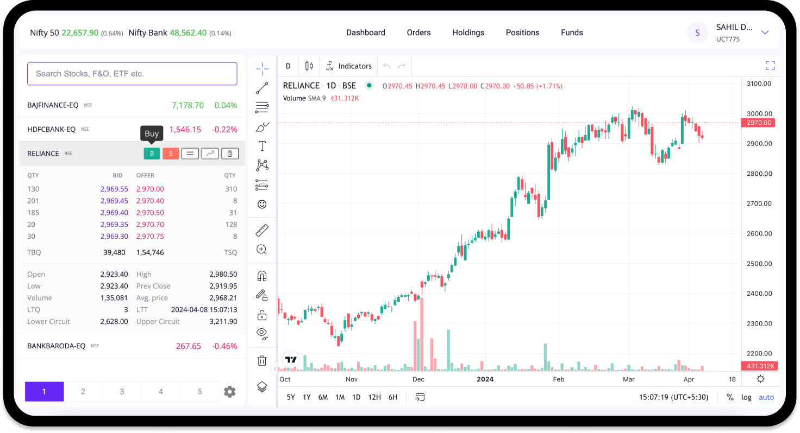Remove all drawings with the trash icon
800x433 pixels.
[x=261, y=360]
